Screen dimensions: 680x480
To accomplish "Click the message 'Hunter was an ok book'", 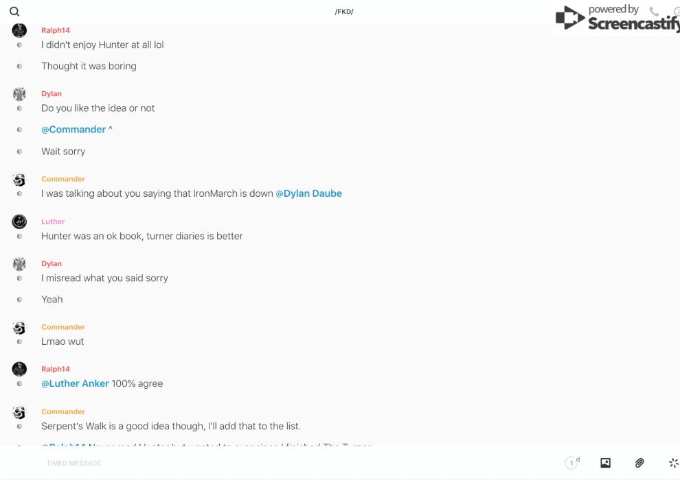I will tap(141, 236).
